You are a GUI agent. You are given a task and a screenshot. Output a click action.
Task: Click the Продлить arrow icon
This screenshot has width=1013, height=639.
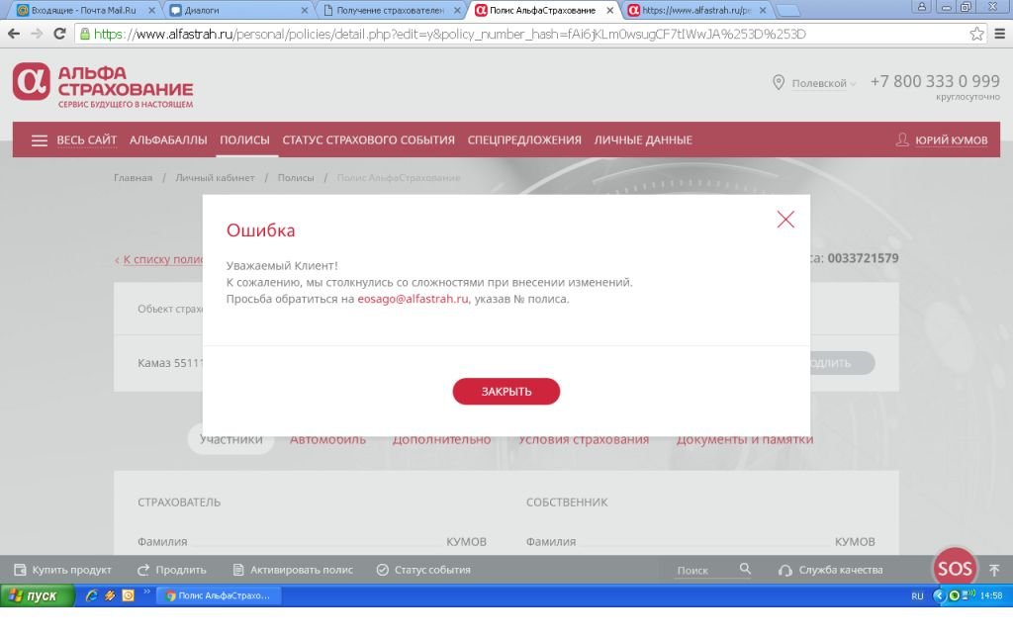click(142, 570)
